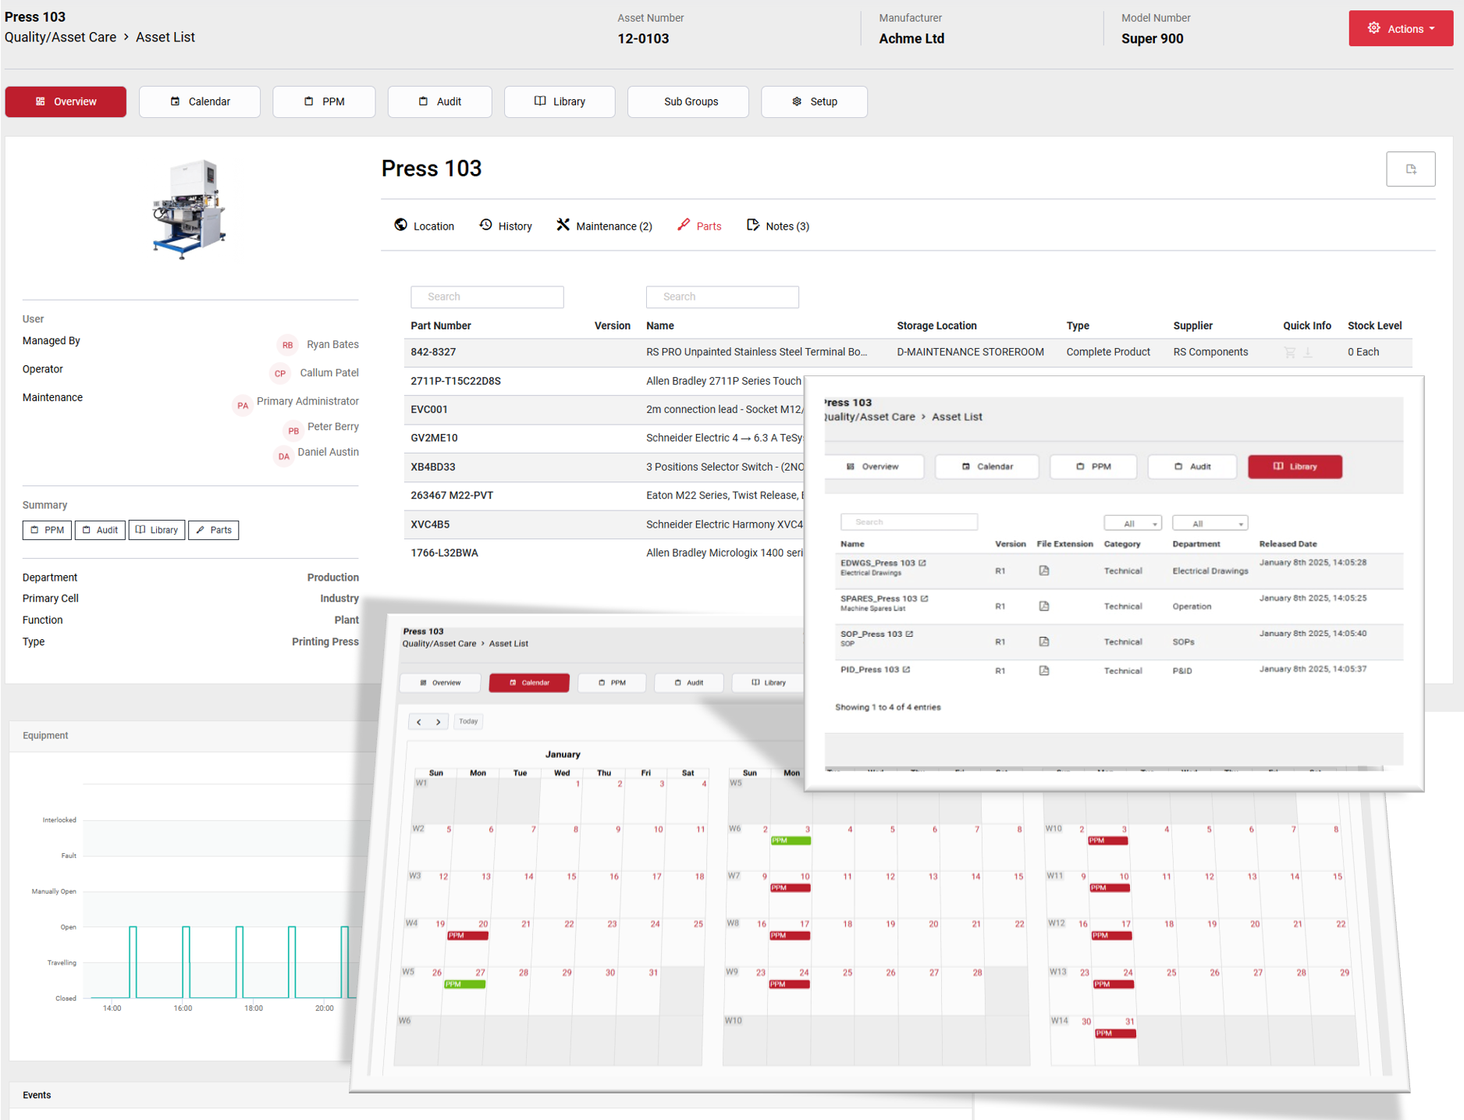Switch to the History tab

[x=506, y=226]
